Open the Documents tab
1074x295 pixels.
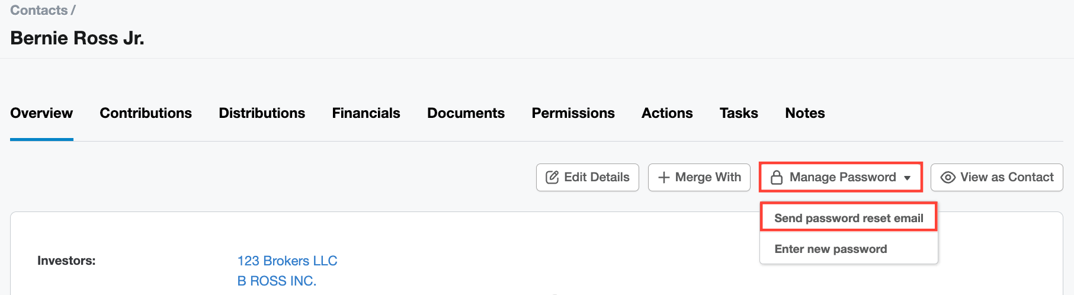[466, 113]
